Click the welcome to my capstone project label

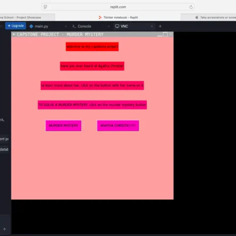(x=92, y=47)
